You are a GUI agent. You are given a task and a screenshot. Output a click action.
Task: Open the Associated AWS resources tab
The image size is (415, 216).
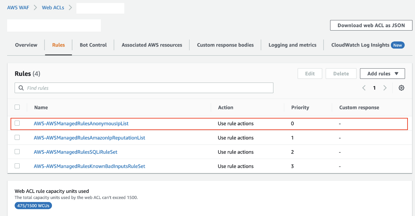pos(152,45)
